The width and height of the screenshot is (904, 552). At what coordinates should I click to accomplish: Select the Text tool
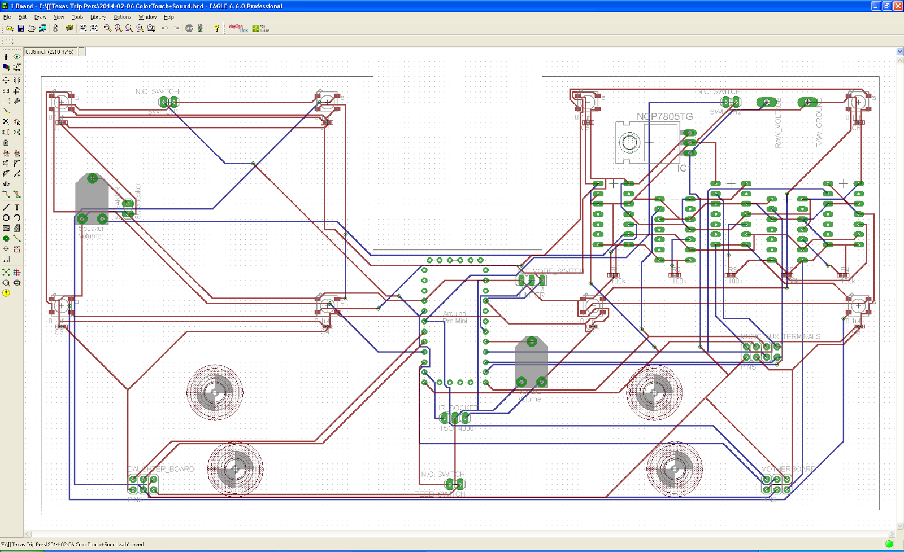click(17, 207)
